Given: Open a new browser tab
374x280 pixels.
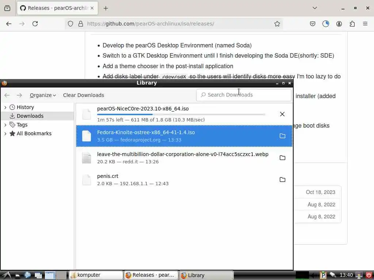Looking at the screenshot, I should tap(106, 8).
